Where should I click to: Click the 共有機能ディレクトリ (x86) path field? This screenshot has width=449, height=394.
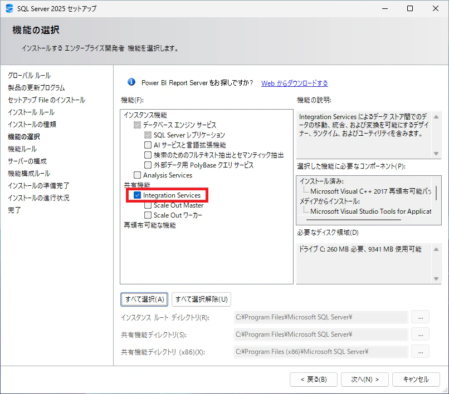321,352
